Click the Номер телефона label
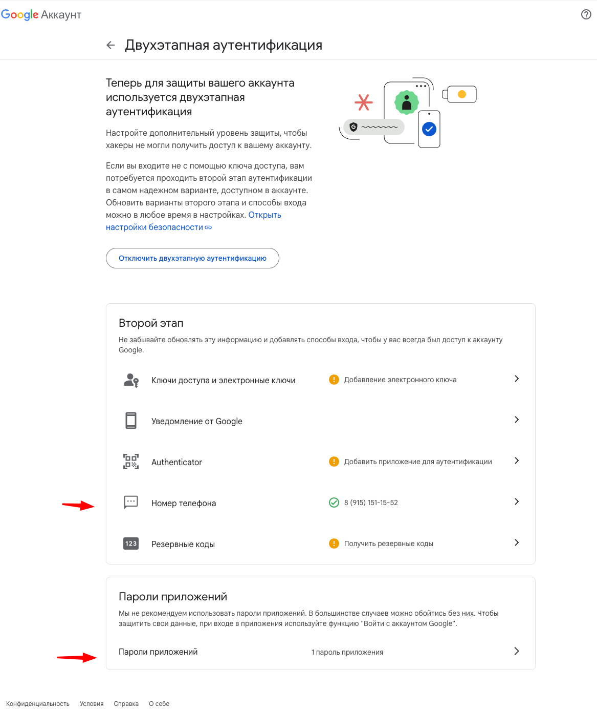This screenshot has height=711, width=597. point(184,503)
